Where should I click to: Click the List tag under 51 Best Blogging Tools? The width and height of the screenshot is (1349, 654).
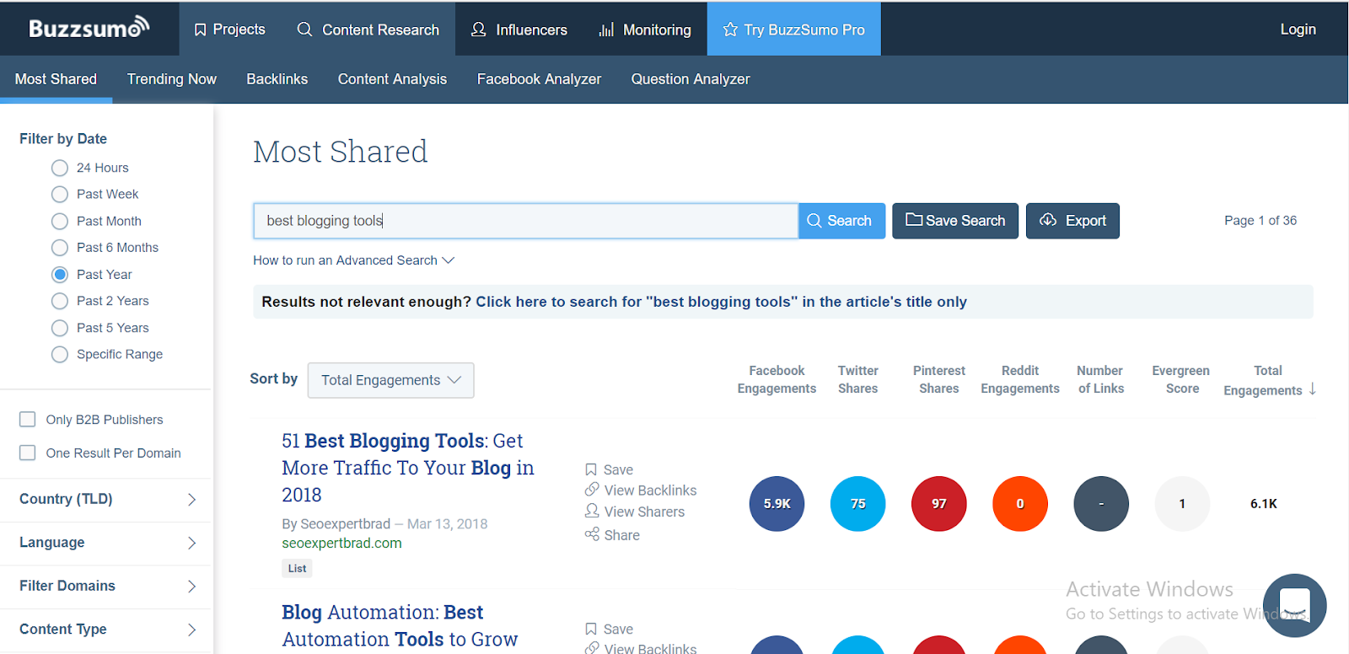(x=297, y=569)
